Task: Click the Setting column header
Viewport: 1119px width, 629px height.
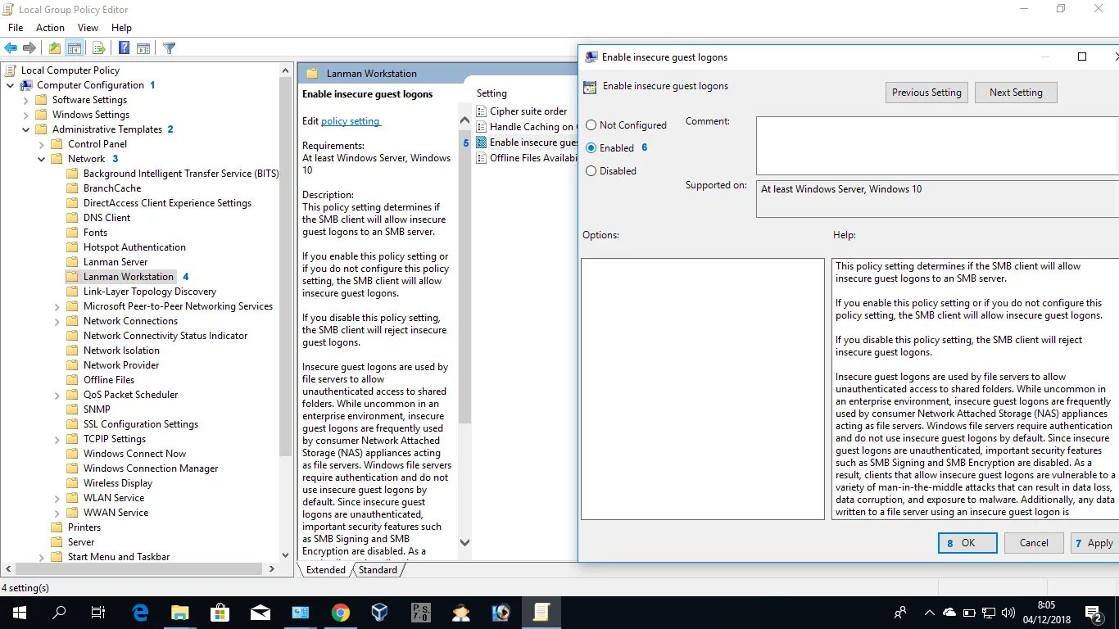Action: [492, 93]
